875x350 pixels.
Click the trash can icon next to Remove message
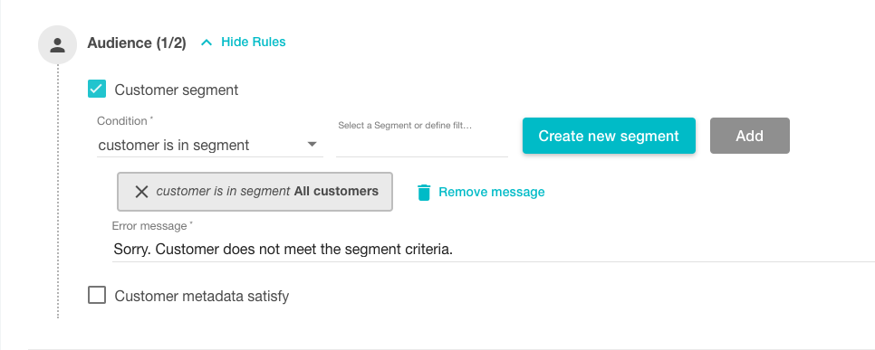(424, 193)
